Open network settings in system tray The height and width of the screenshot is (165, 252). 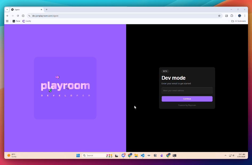tap(230, 155)
